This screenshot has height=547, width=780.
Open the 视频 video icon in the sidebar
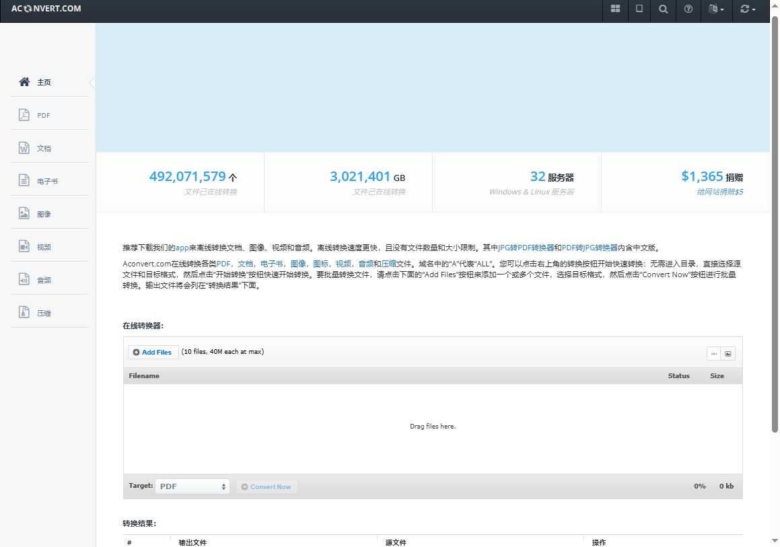click(24, 246)
